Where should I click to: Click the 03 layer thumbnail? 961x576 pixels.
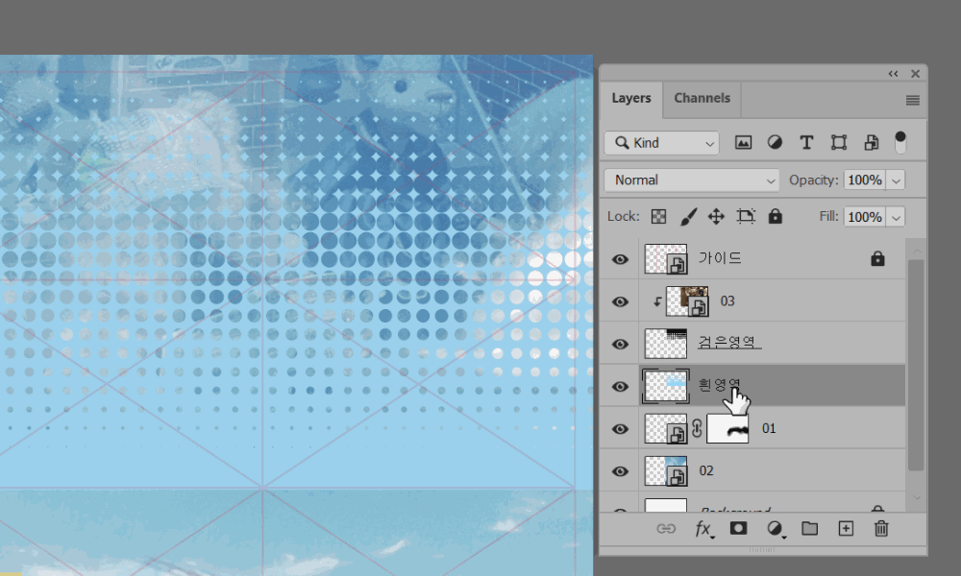coord(687,301)
